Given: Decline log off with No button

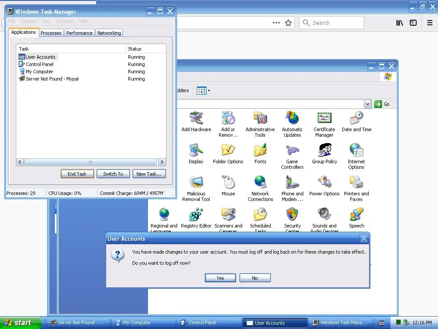Looking at the screenshot, I should [255, 278].
